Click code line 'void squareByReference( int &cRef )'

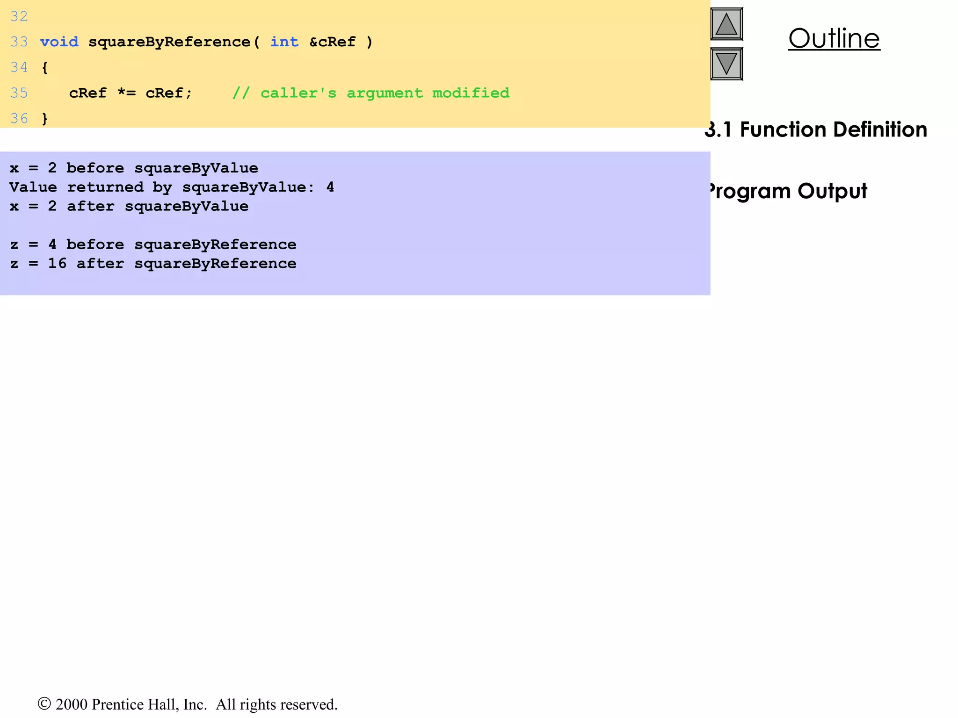[x=206, y=42]
